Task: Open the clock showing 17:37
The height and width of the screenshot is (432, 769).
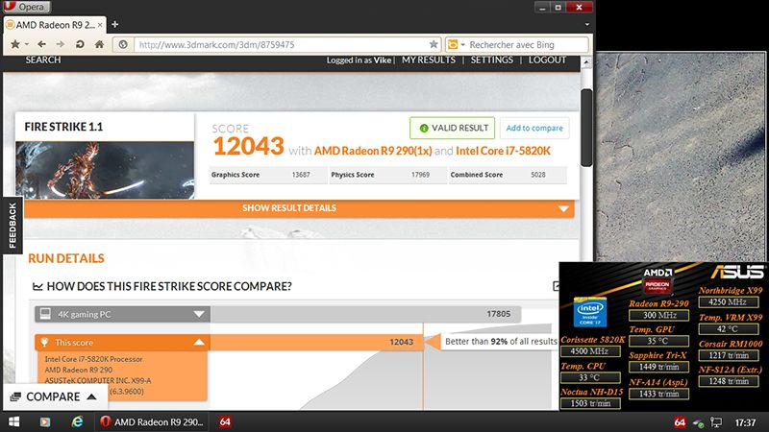Action: pyautogui.click(x=745, y=422)
